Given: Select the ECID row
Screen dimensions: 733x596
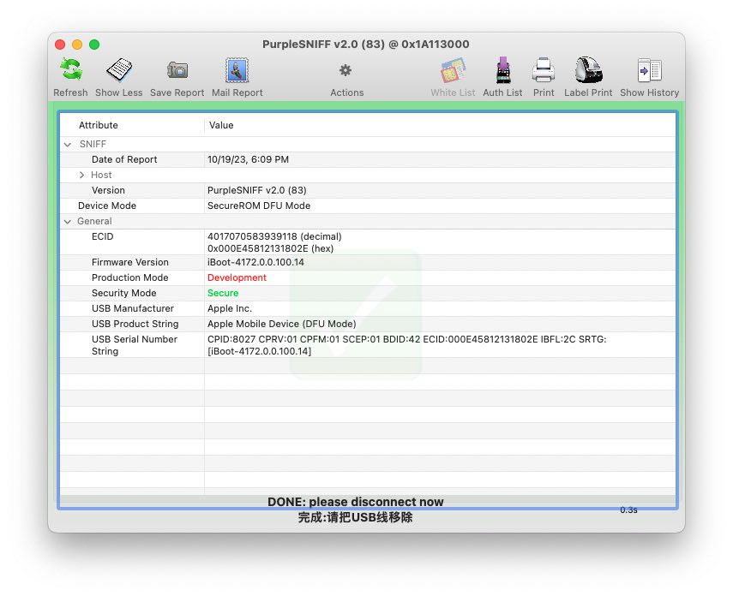Looking at the screenshot, I should (368, 242).
